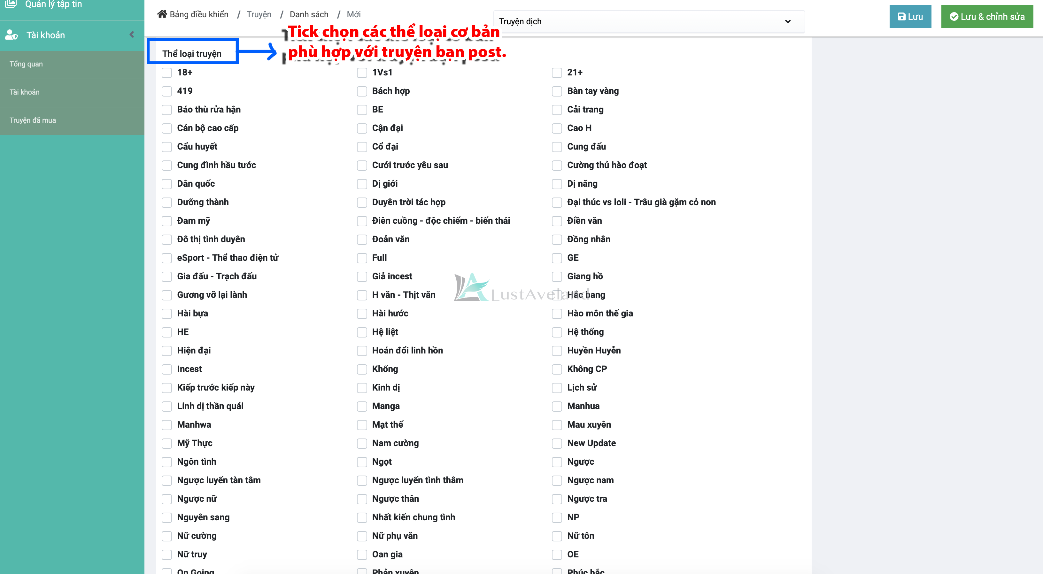Tick the Ngọt checkbox
The height and width of the screenshot is (574, 1043).
tap(362, 462)
